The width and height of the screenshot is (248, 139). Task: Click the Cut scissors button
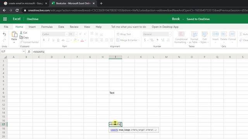click(x=23, y=32)
